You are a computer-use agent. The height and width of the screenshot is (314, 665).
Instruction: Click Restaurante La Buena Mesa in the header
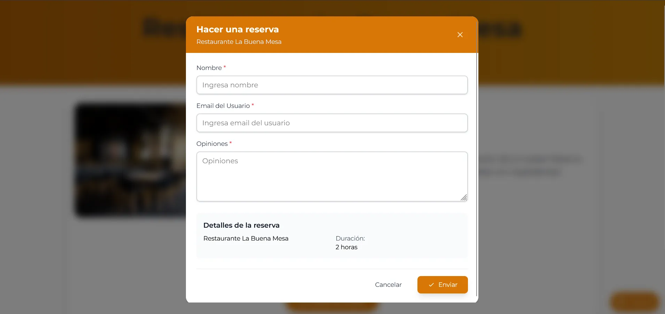coord(239,42)
